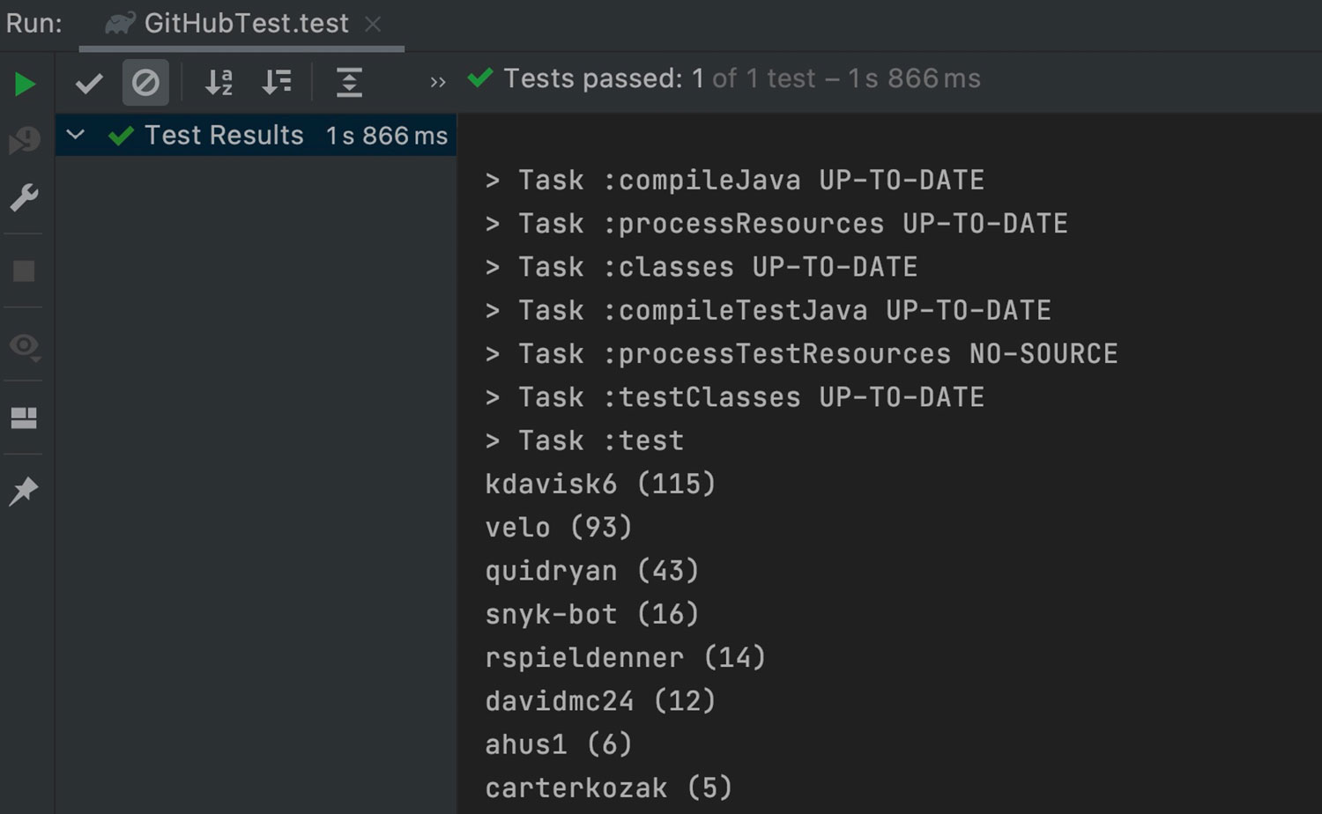Pin the run tab with pin icon
This screenshot has height=814, width=1322.
point(24,491)
